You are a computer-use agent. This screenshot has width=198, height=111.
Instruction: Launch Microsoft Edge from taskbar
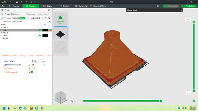pos(20,108)
